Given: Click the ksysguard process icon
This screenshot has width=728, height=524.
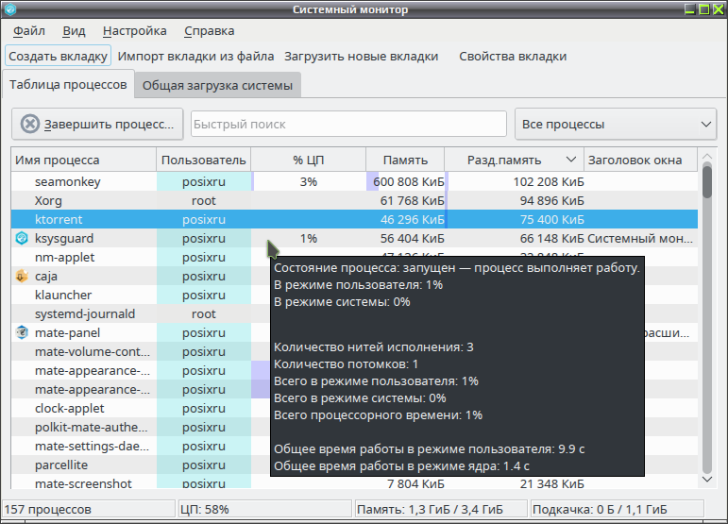Looking at the screenshot, I should click(22, 238).
